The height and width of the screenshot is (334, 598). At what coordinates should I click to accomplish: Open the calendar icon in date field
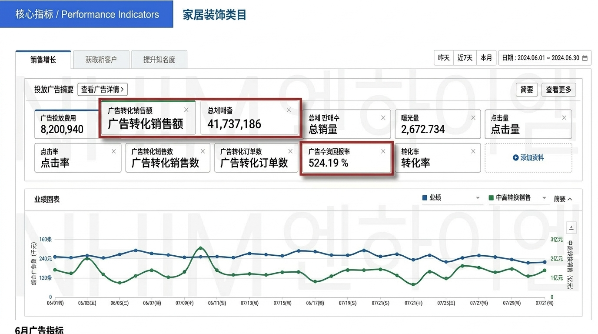pyautogui.click(x=585, y=58)
